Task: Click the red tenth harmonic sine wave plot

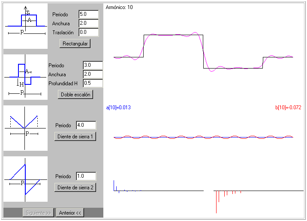Action: [203, 137]
